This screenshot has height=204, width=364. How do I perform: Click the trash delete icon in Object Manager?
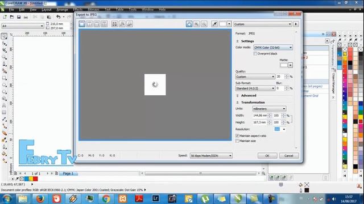point(325,177)
